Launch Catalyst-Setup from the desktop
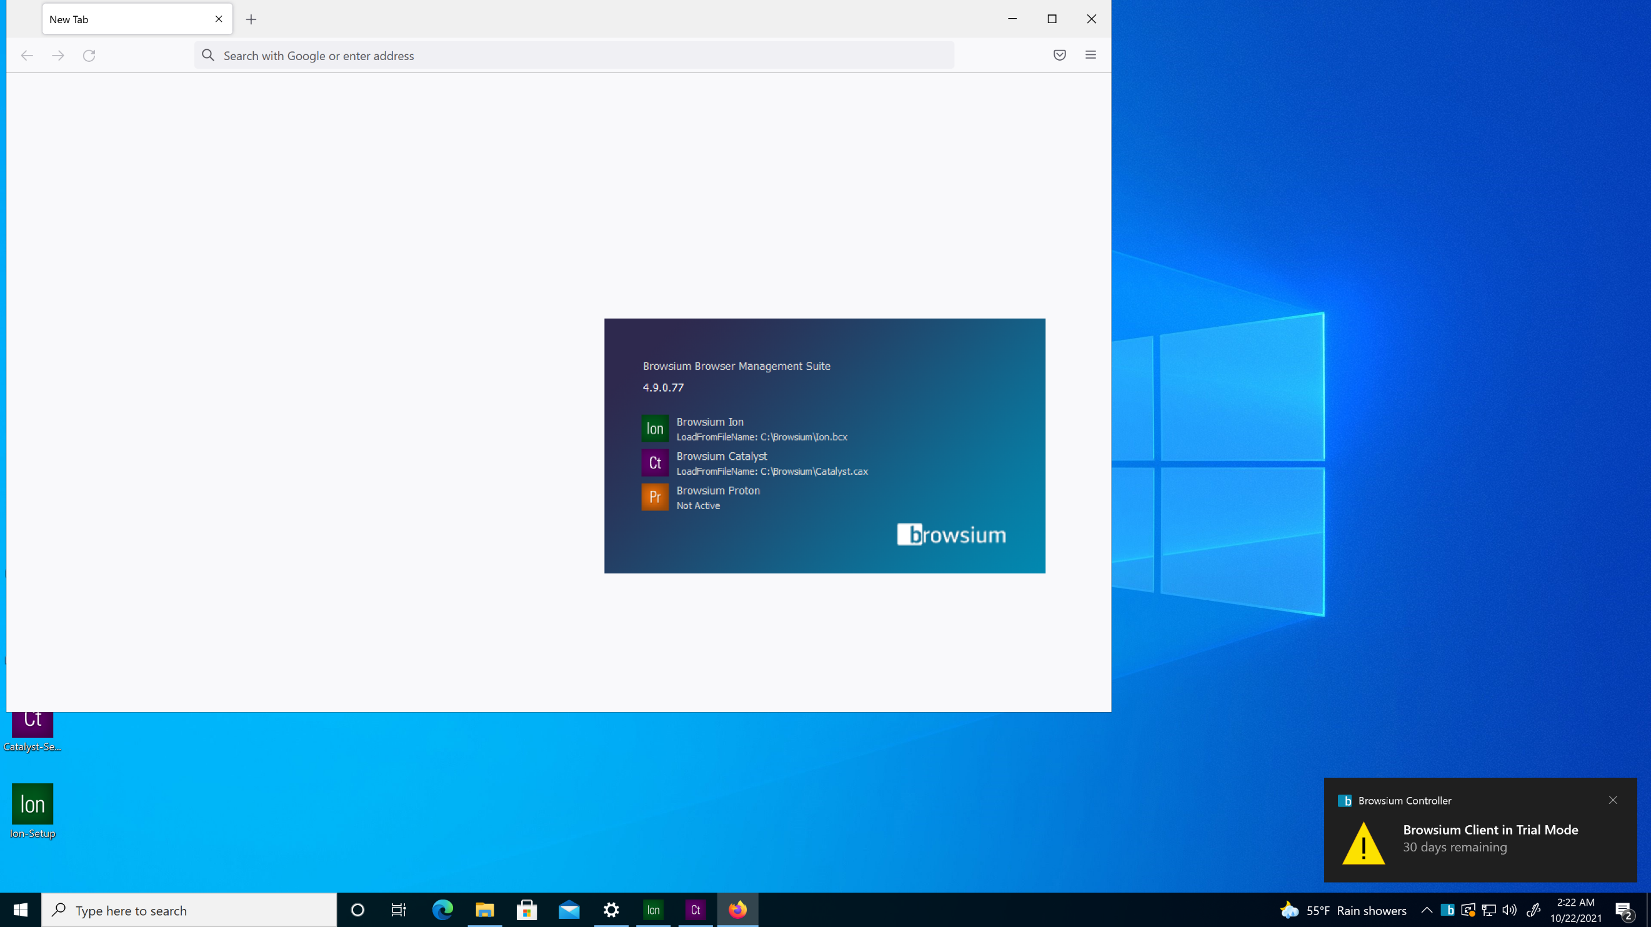Image resolution: width=1651 pixels, height=927 pixels. (x=32, y=725)
